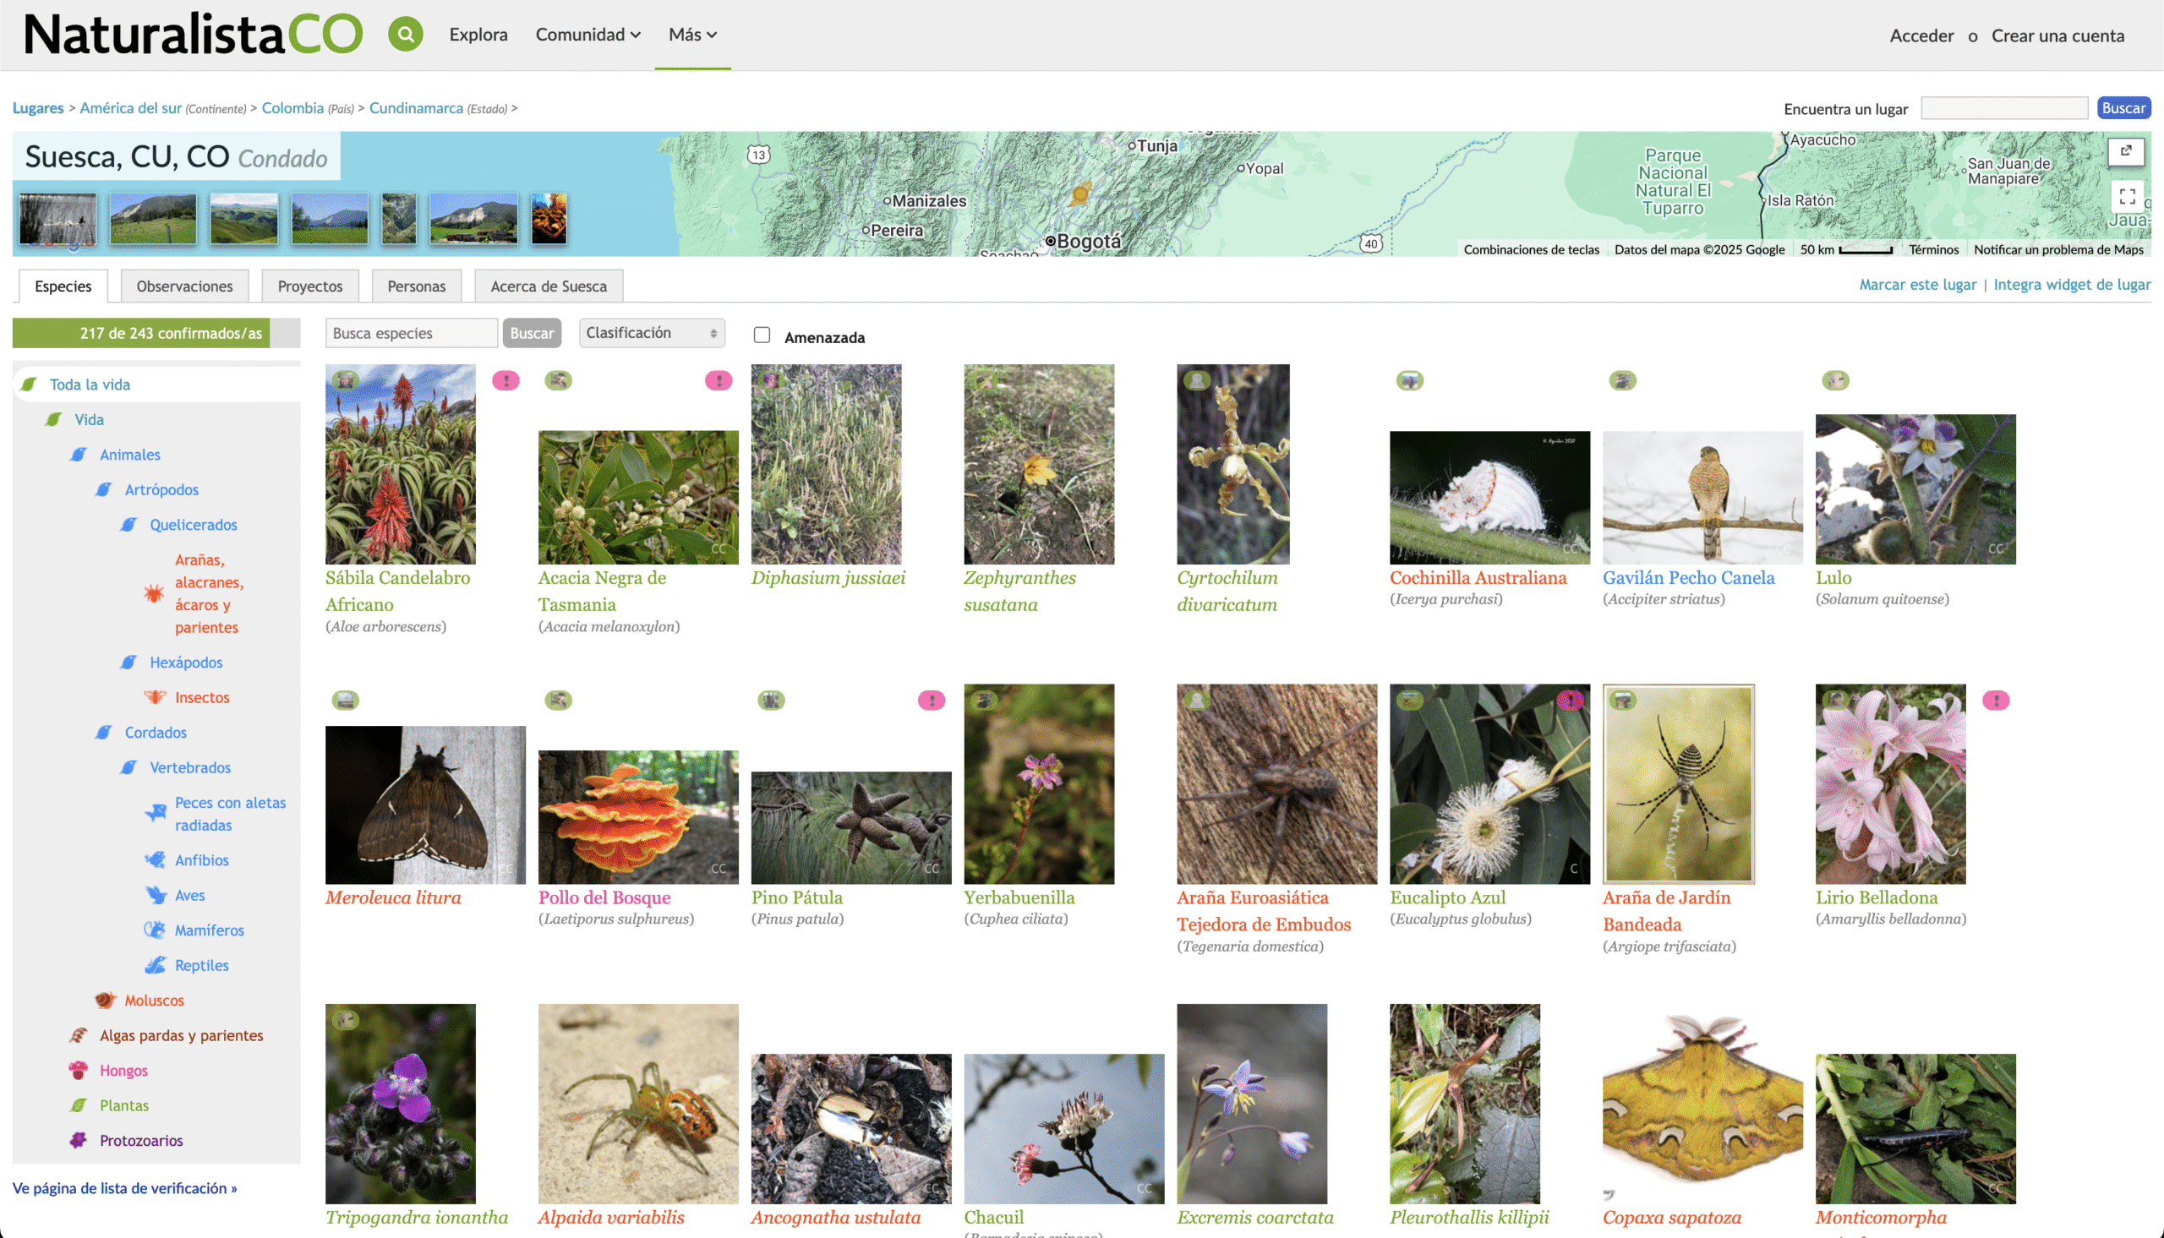The width and height of the screenshot is (2164, 1238).
Task: Click the green search magnifier icon
Action: click(406, 35)
